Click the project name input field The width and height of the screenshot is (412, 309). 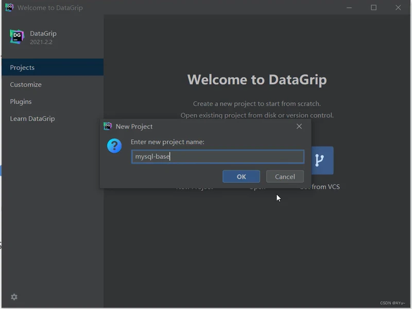pos(217,157)
